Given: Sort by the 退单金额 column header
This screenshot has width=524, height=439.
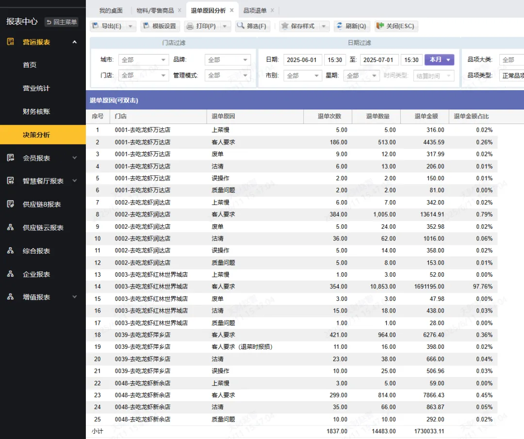Looking at the screenshot, I should click(426, 116).
